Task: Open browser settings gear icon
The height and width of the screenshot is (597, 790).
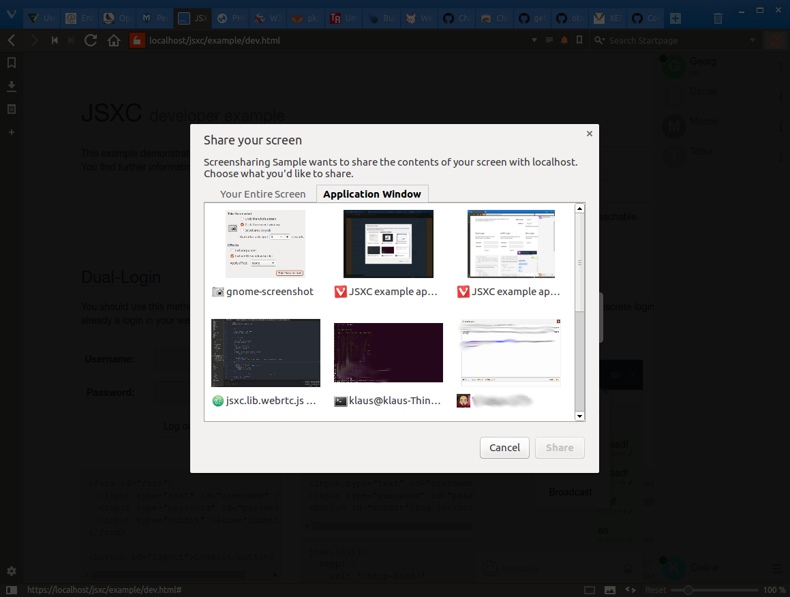Action: point(11,571)
